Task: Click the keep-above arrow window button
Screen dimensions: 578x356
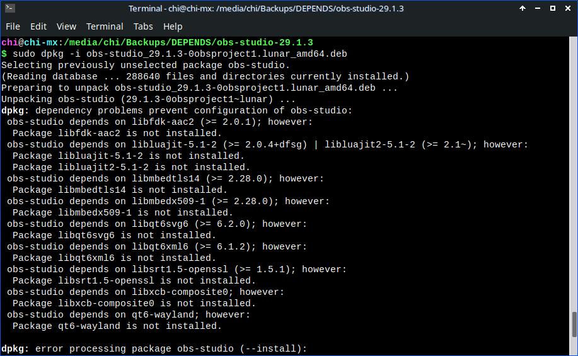Action: click(523, 8)
